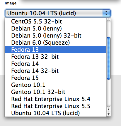Select Fedora 15 image

[x=56, y=78]
